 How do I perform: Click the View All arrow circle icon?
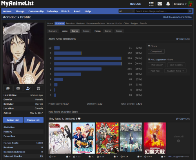tap(178, 141)
